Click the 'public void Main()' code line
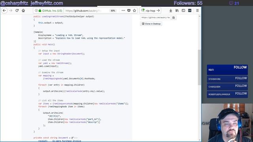Viewport: 253px width, 142px height. click(x=44, y=45)
